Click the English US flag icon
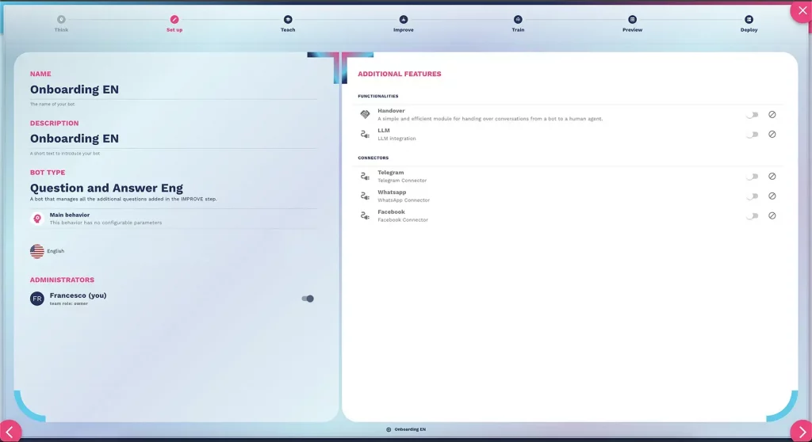Image resolution: width=812 pixels, height=442 pixels. coord(36,251)
